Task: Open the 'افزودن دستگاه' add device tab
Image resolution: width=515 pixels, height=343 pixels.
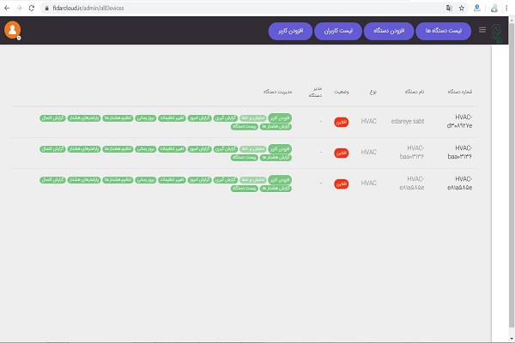Action: point(392,31)
